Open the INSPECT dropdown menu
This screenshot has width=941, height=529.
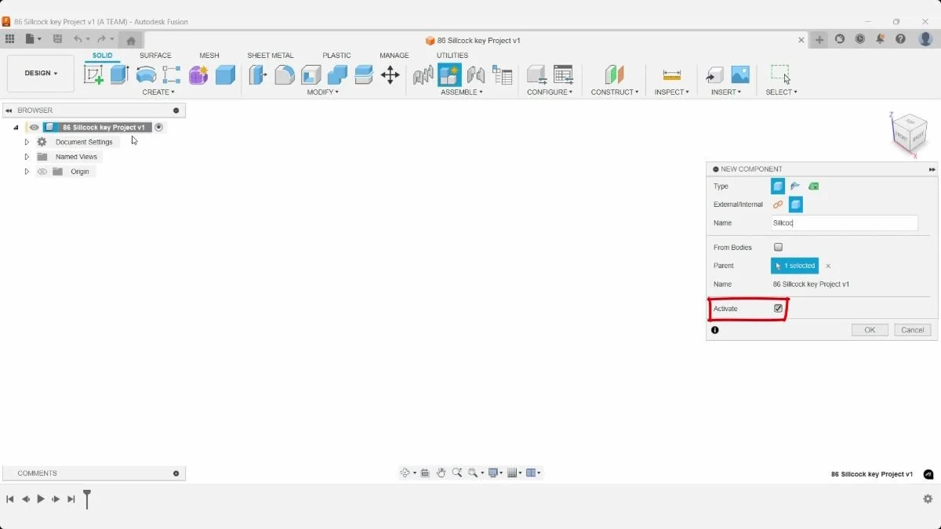point(672,92)
